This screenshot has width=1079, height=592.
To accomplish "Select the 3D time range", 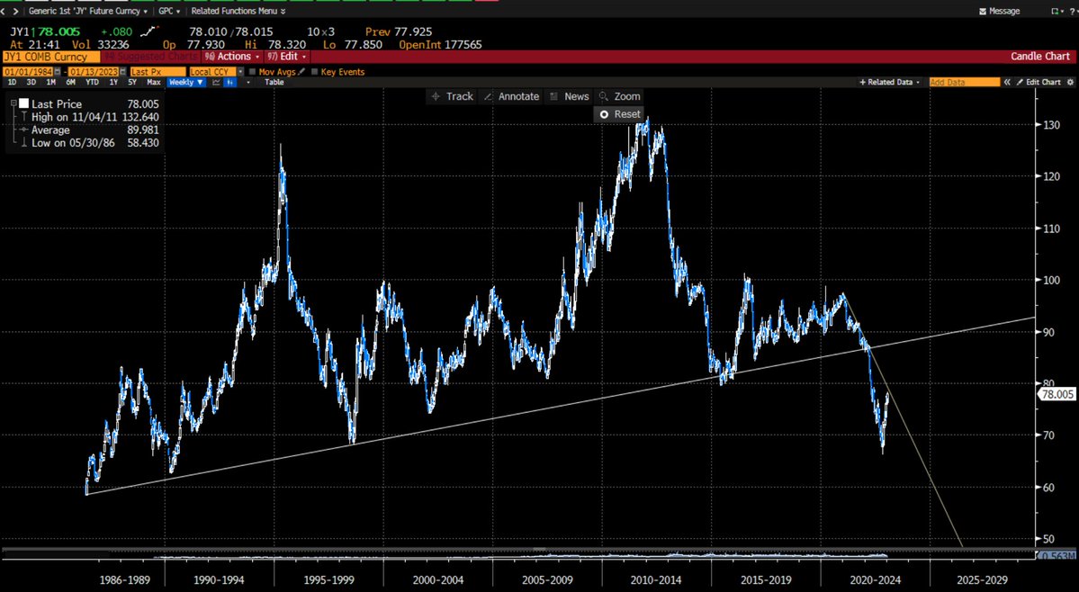I will point(31,83).
